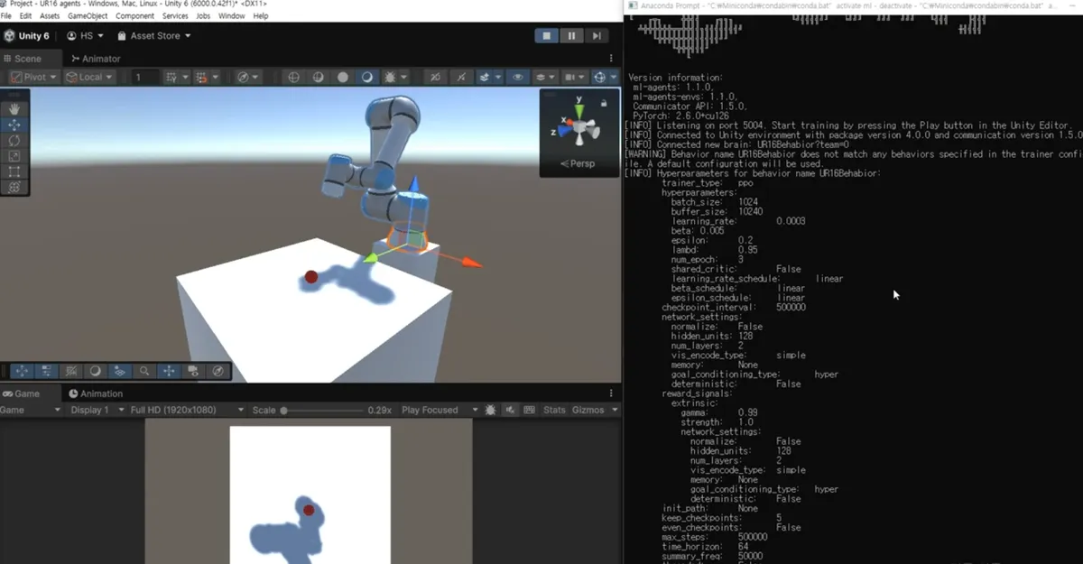The height and width of the screenshot is (564, 1083).
Task: Open the Full HD resolution dropdown
Action: pyautogui.click(x=187, y=410)
